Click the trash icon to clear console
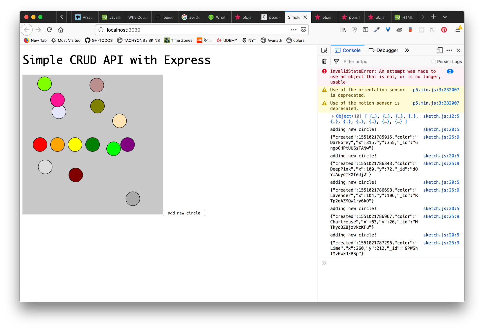Image resolution: width=484 pixels, height=330 pixels. [x=324, y=62]
